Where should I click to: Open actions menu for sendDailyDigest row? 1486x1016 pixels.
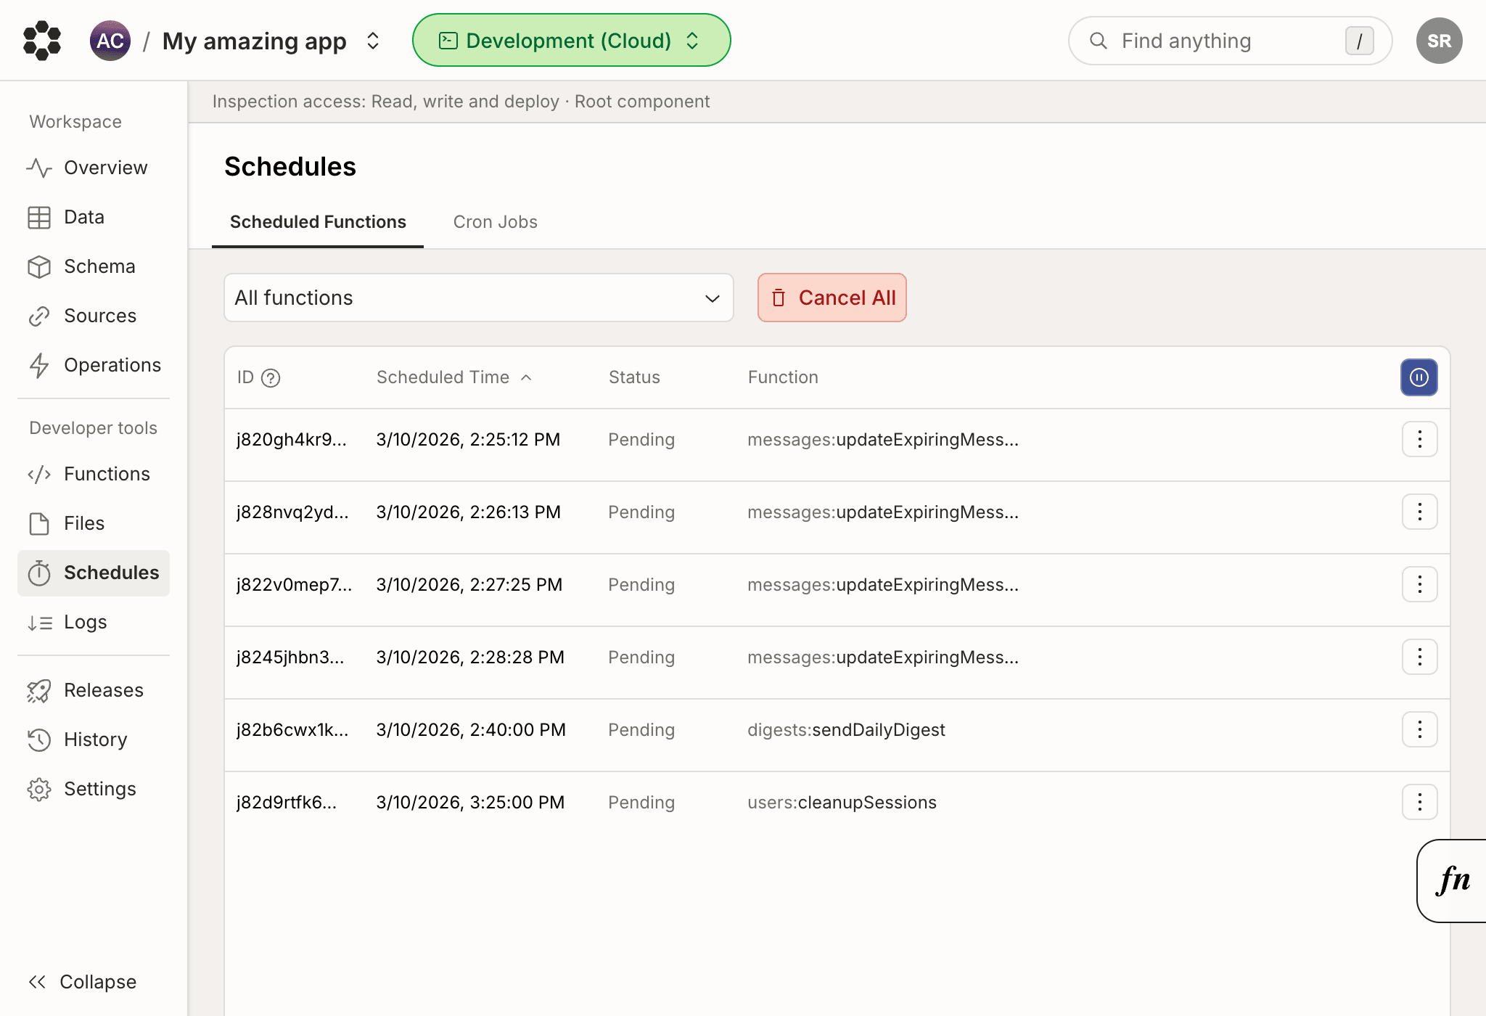tap(1419, 729)
